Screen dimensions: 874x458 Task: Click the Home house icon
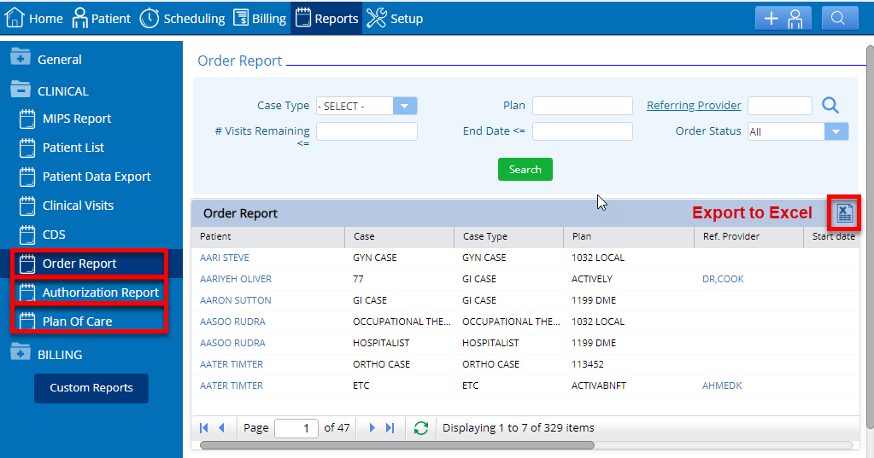[x=15, y=18]
